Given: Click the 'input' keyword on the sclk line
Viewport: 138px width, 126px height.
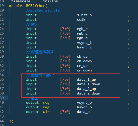Looking at the screenshot, I should click(x=31, y=20).
